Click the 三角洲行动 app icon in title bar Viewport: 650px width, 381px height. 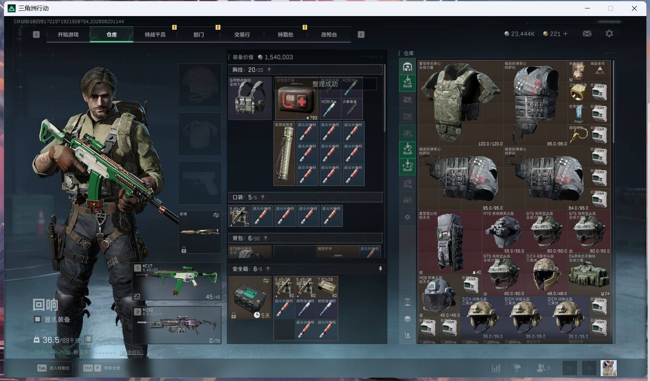click(x=12, y=8)
